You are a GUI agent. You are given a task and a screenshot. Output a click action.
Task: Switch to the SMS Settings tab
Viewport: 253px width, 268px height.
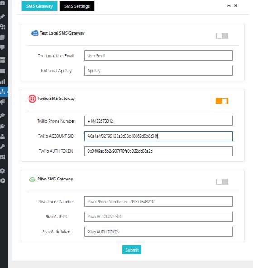(x=77, y=6)
